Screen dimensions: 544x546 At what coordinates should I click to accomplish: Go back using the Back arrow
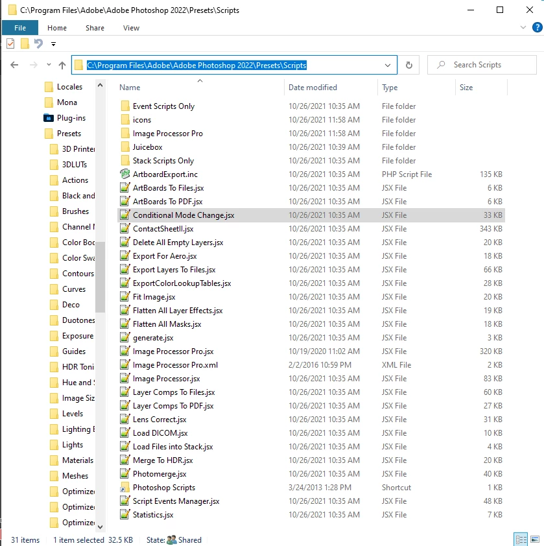coord(14,65)
